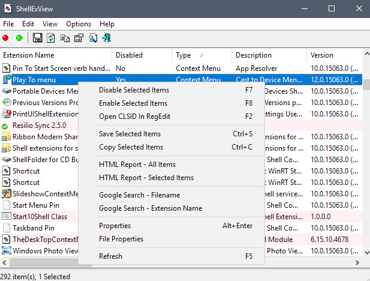
Task: Choose Save Selected Items entry
Action: pos(172,134)
